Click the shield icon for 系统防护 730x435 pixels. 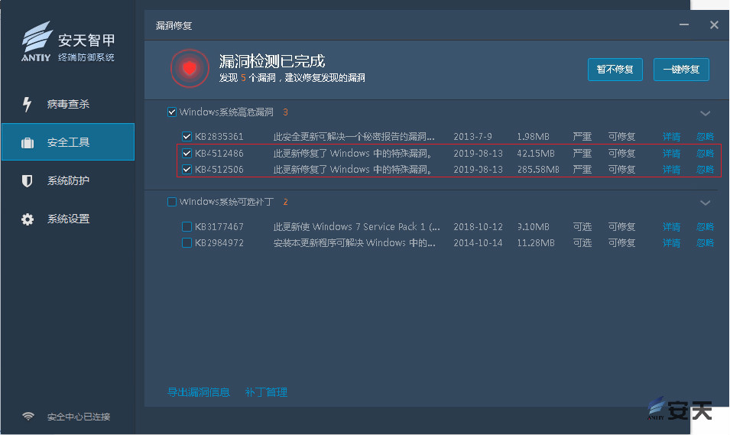(x=28, y=180)
